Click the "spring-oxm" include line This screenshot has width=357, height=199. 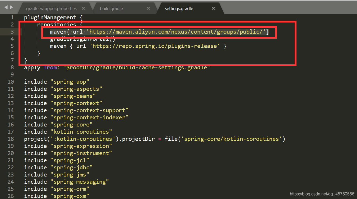point(57,196)
